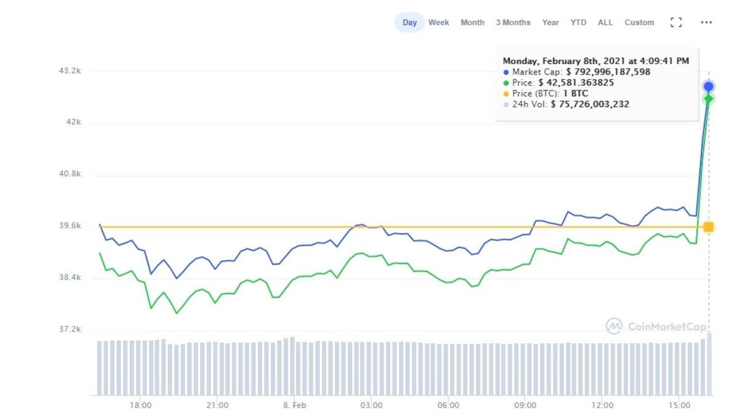This screenshot has width=739, height=416.
Task: Open the Custom date range picker
Action: coord(639,22)
